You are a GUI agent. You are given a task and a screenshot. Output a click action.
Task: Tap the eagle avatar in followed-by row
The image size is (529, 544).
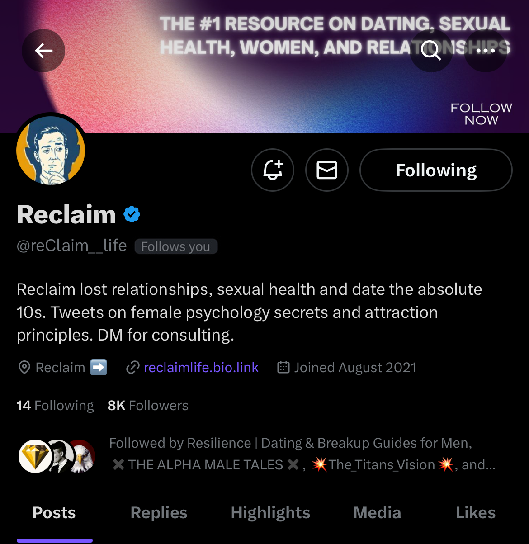click(81, 456)
